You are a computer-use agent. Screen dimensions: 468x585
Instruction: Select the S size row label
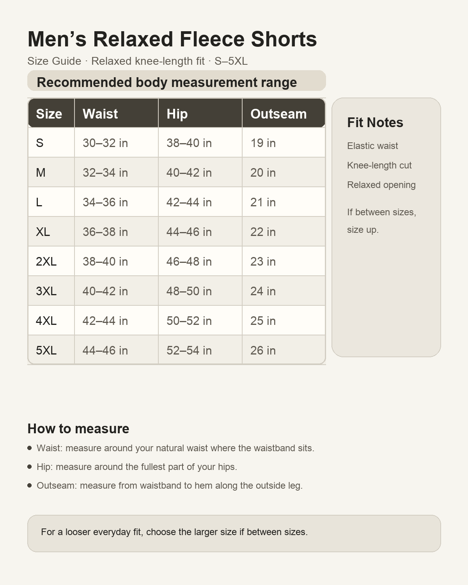[x=51, y=143]
